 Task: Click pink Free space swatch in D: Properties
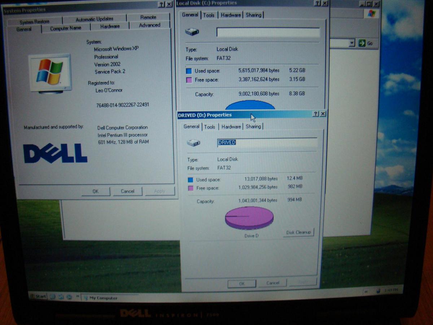190,188
